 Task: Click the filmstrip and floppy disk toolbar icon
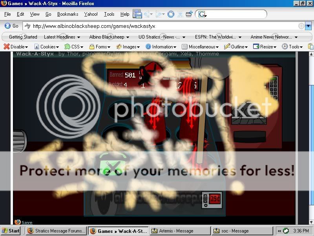pyautogui.click(x=137, y=14)
